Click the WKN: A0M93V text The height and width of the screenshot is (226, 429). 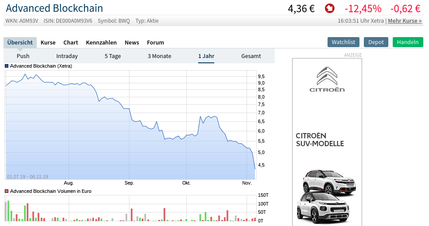click(x=22, y=21)
